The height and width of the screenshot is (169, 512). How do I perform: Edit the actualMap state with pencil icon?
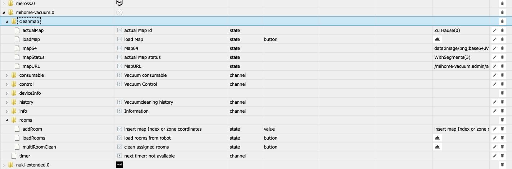(495, 30)
